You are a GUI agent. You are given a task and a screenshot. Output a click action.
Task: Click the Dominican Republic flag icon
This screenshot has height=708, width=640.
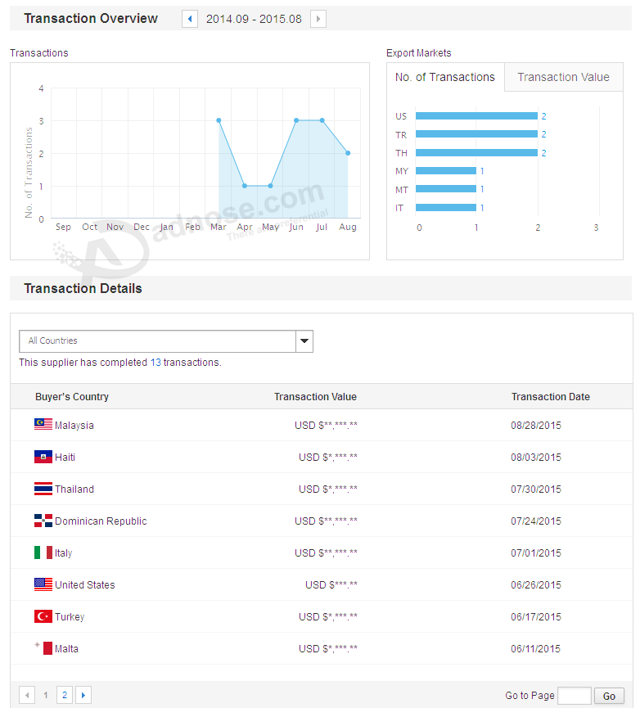tap(43, 521)
